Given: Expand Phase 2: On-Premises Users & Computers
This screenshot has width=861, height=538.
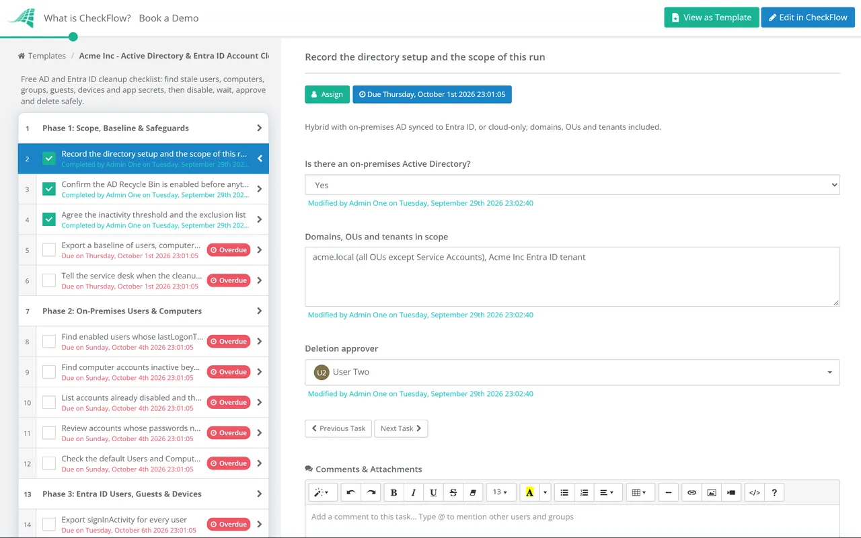Looking at the screenshot, I should pyautogui.click(x=143, y=311).
